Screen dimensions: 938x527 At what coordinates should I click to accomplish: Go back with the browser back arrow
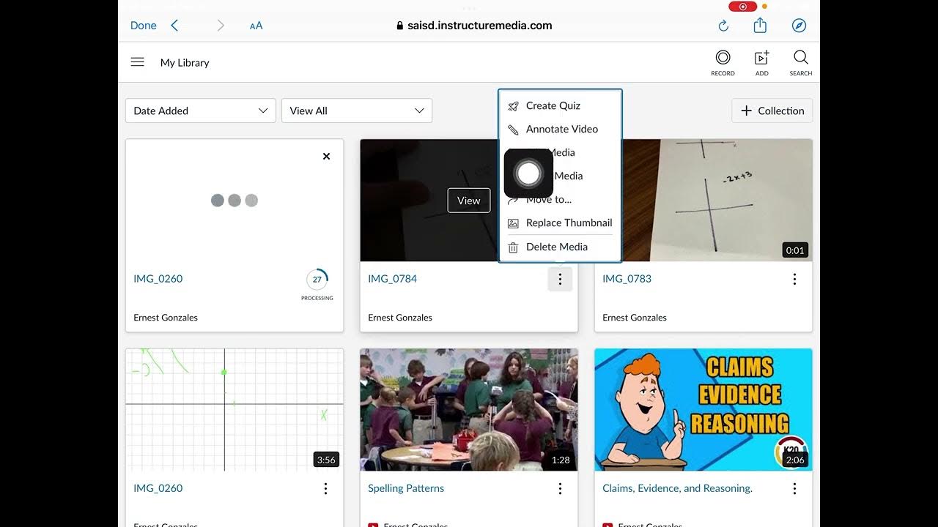[174, 26]
